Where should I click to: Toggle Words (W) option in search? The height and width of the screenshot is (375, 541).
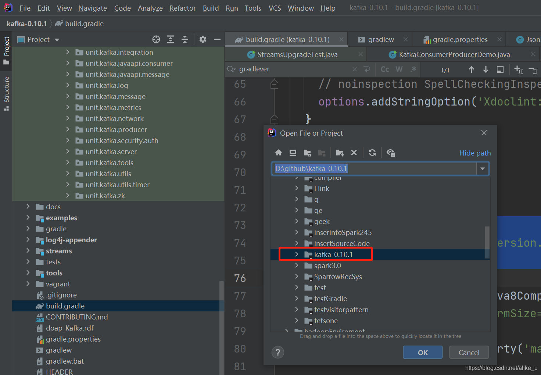[399, 69]
